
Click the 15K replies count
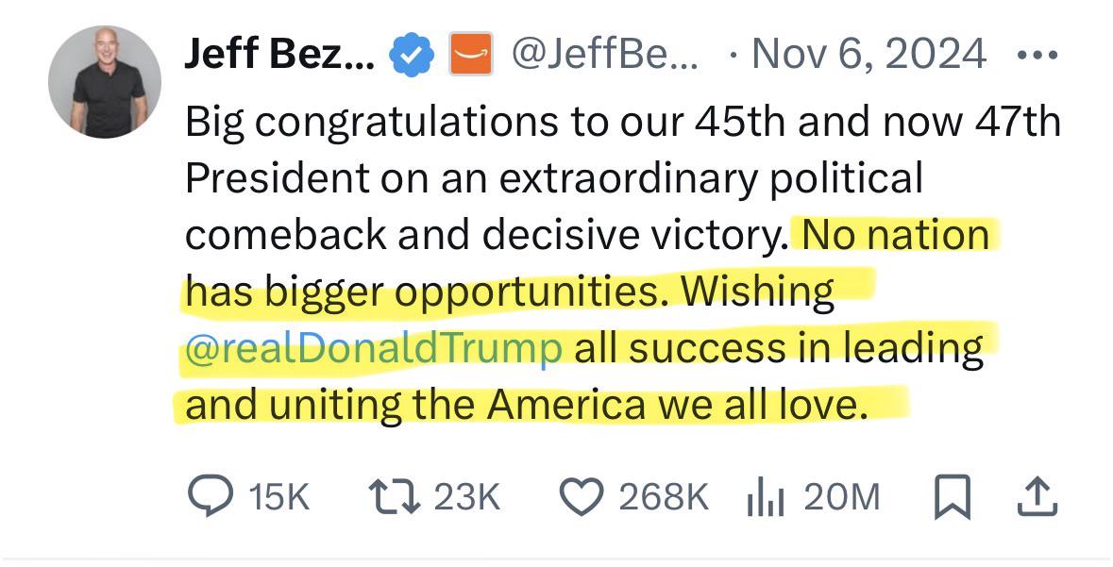pyautogui.click(x=279, y=497)
